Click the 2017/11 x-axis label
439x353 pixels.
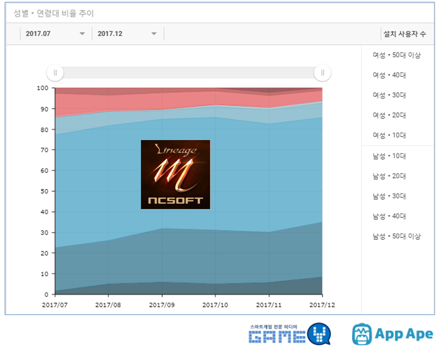tap(269, 305)
